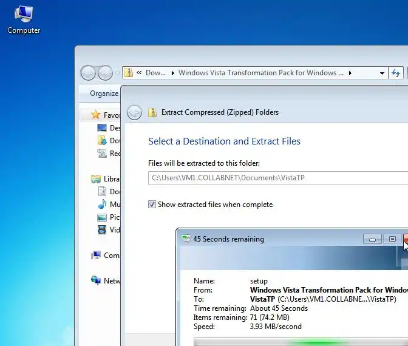Click the items remaining value '71 (74.2 MB)'
The image size is (408, 346).
tap(270, 317)
